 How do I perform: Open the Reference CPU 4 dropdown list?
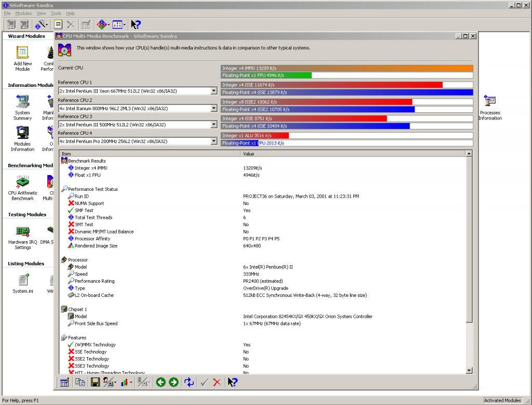pos(214,141)
